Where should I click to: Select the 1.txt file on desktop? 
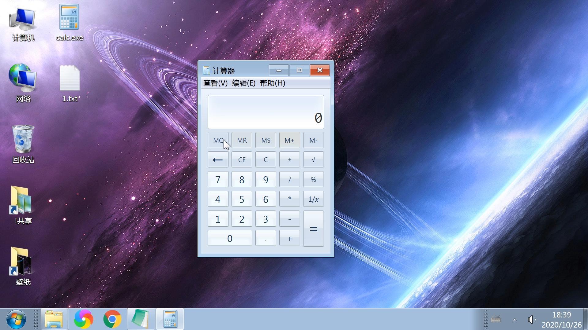pos(70,83)
